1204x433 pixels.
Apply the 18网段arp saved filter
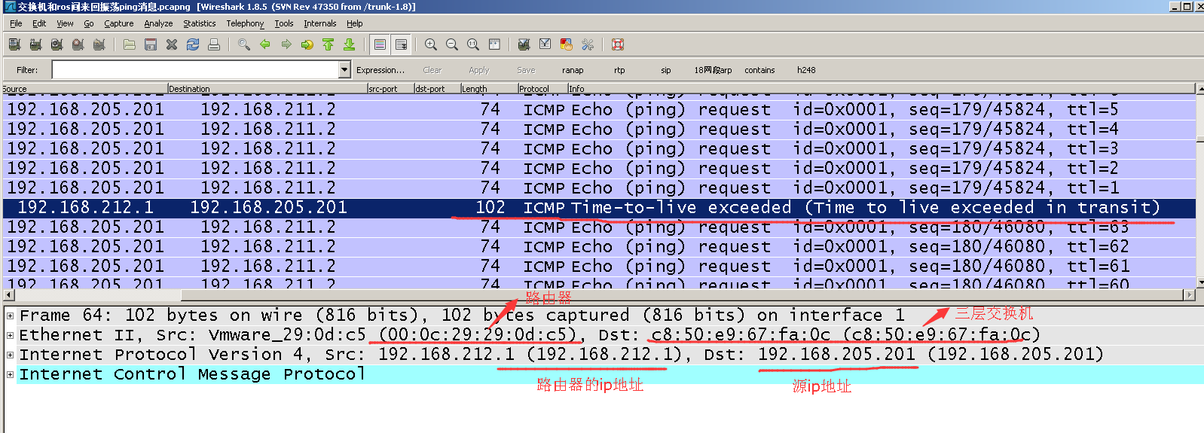point(713,70)
